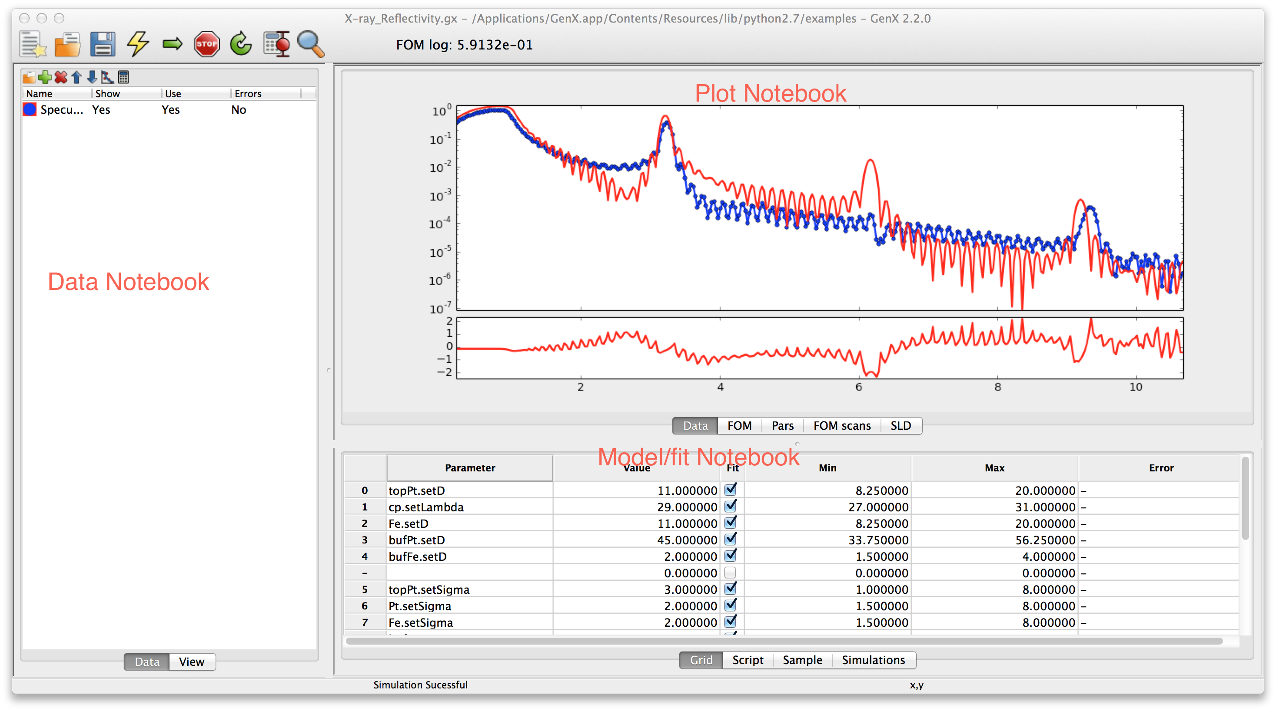
Task: Open the Simulations tab
Action: point(873,660)
